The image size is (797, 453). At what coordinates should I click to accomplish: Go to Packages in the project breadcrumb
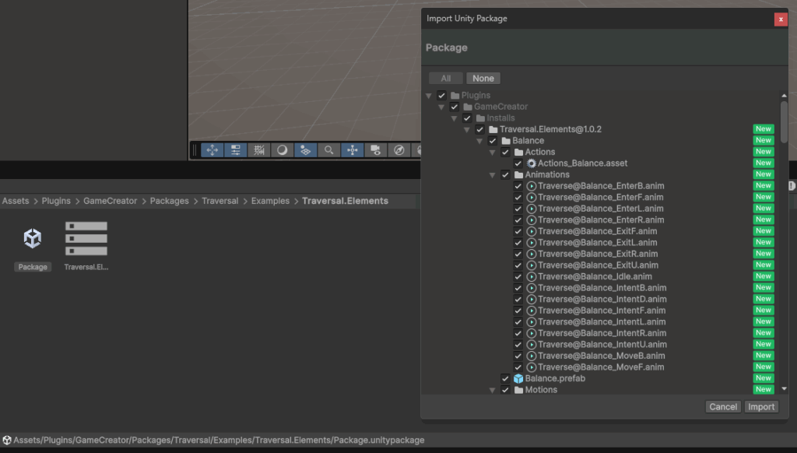169,201
